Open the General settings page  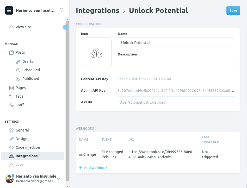pos(22,130)
